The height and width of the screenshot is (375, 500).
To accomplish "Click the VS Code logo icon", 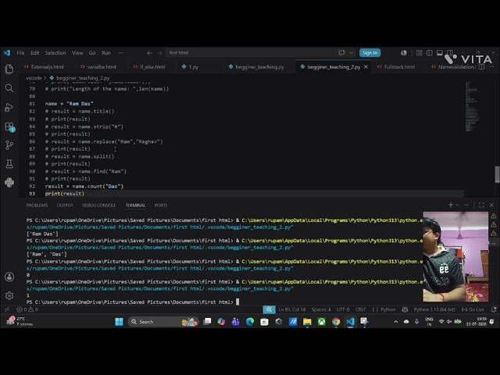I will (7, 52).
